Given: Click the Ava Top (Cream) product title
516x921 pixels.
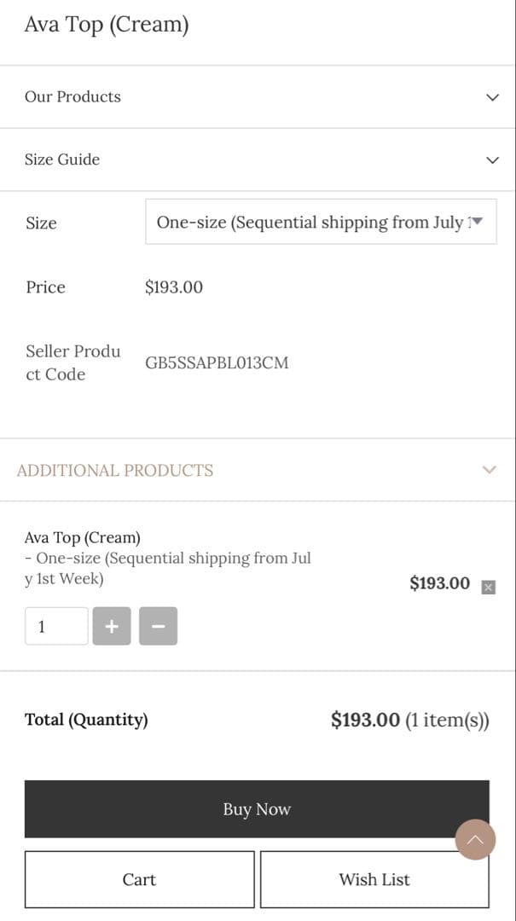Looking at the screenshot, I should point(106,24).
